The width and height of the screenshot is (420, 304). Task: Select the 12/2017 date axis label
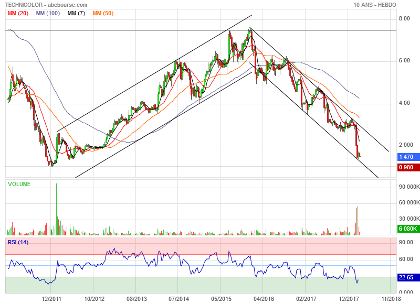pyautogui.click(x=348, y=298)
